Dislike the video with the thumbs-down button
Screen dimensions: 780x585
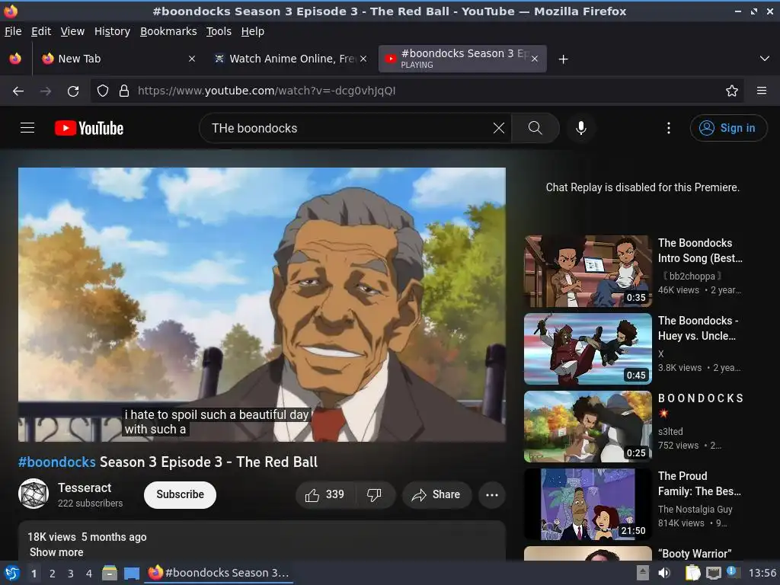(x=374, y=494)
